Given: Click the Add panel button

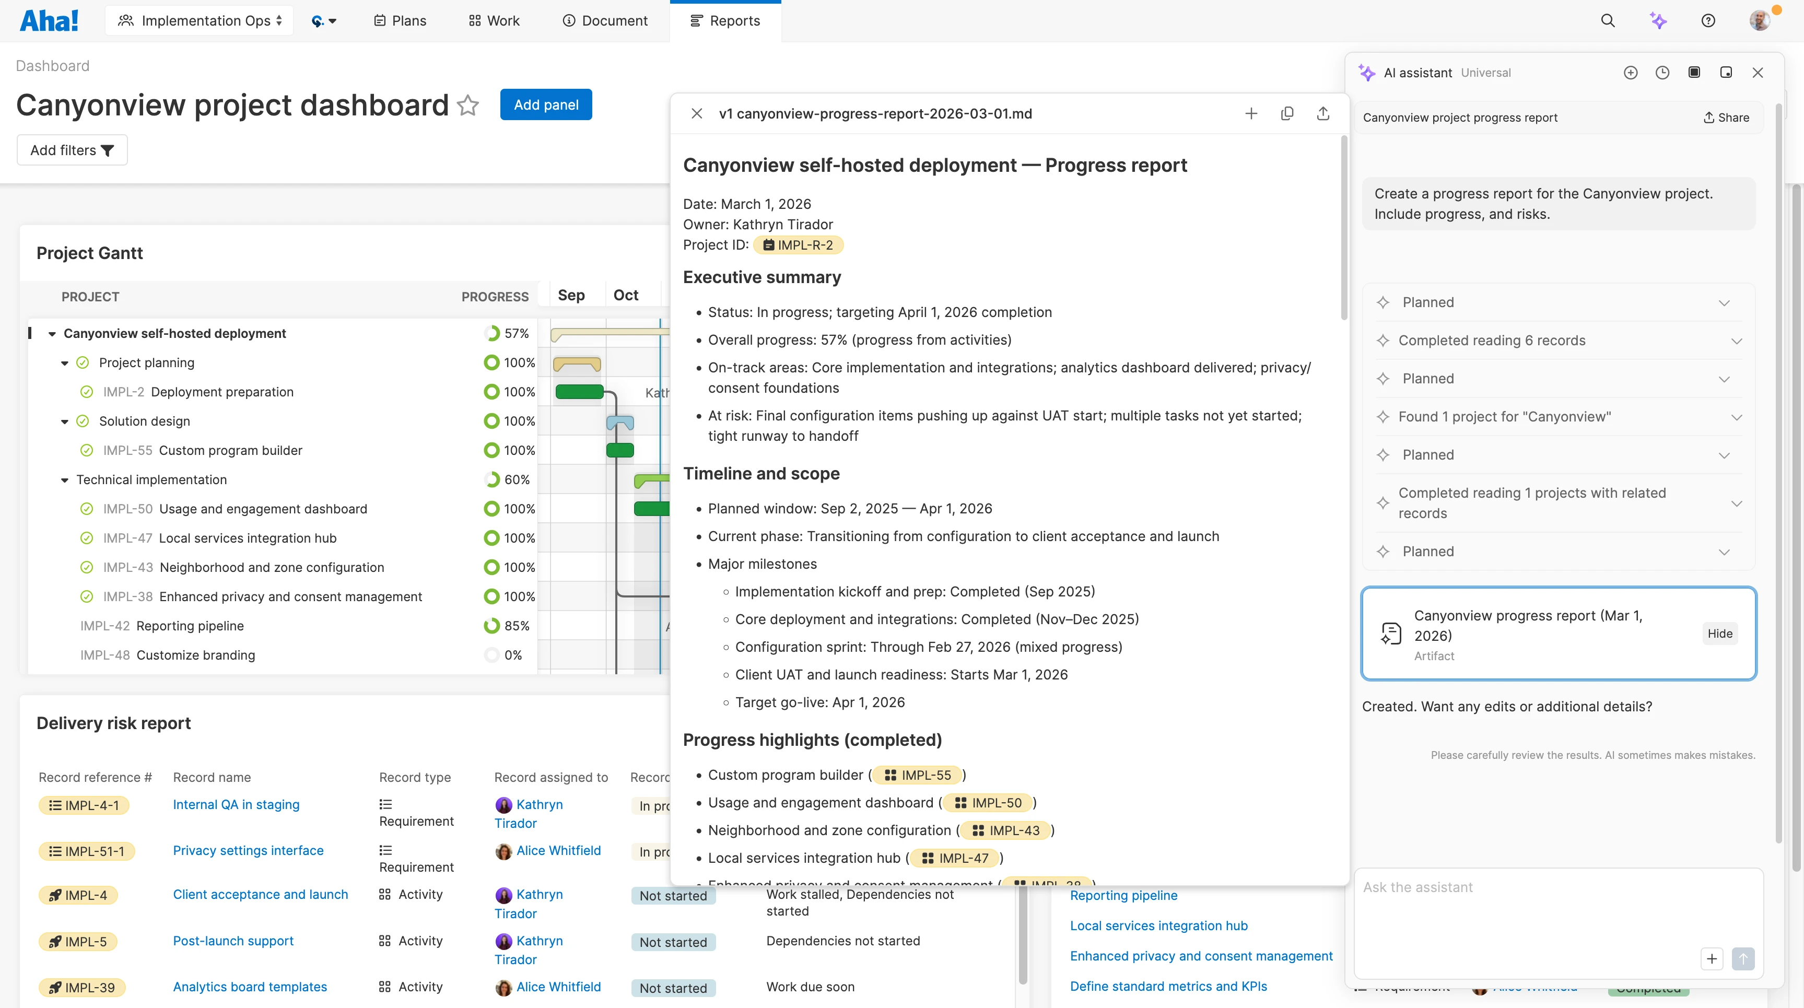Looking at the screenshot, I should click(x=546, y=103).
